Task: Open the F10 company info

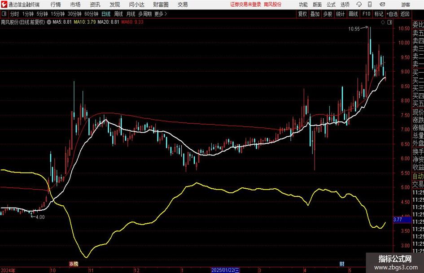Action: click(x=366, y=14)
